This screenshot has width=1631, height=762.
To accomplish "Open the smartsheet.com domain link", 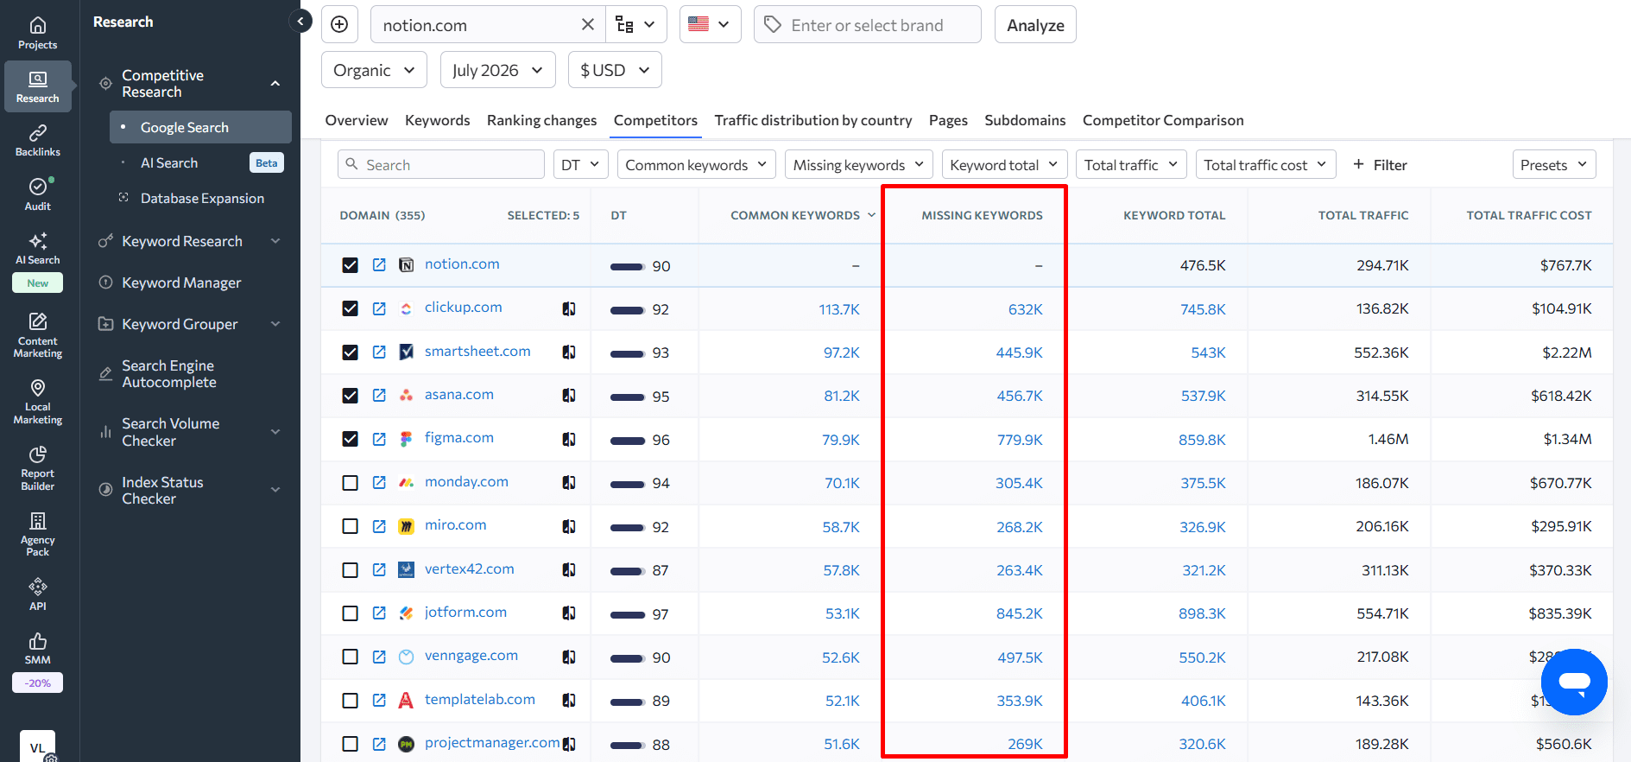I will coord(477,351).
